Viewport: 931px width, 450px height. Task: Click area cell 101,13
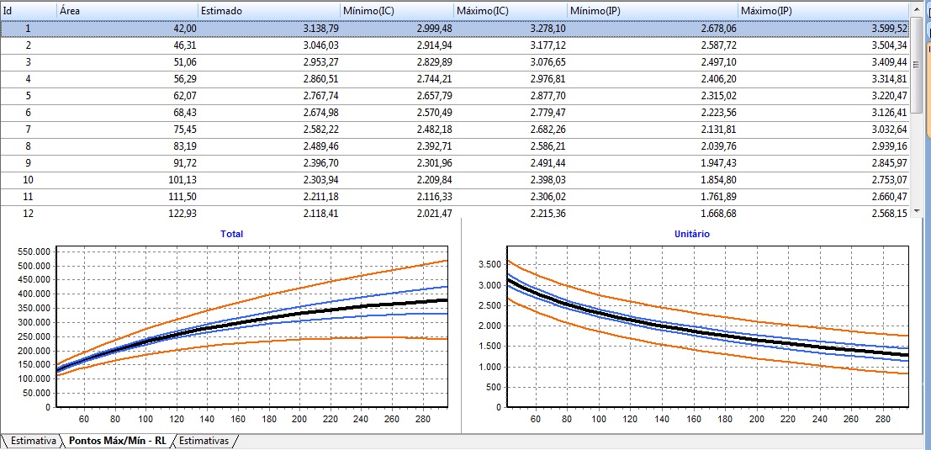point(182,181)
